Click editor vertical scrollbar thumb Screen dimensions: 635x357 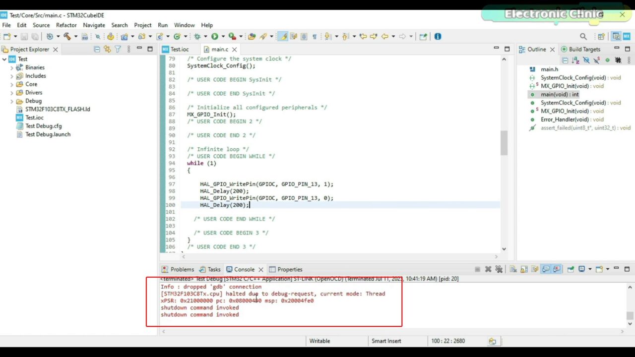pos(504,143)
